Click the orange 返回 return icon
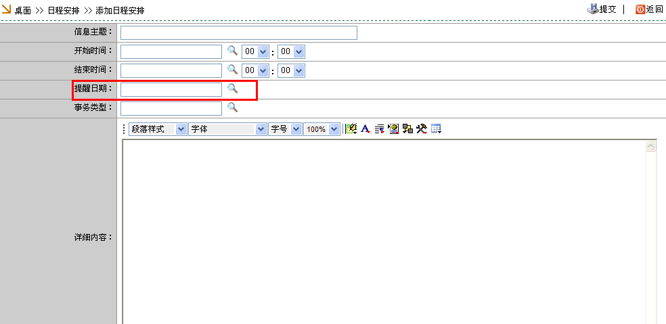Viewport: 666px width, 324px height. (640, 9)
